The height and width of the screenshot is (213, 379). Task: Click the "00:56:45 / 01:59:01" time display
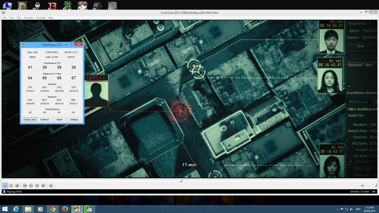[360, 192]
